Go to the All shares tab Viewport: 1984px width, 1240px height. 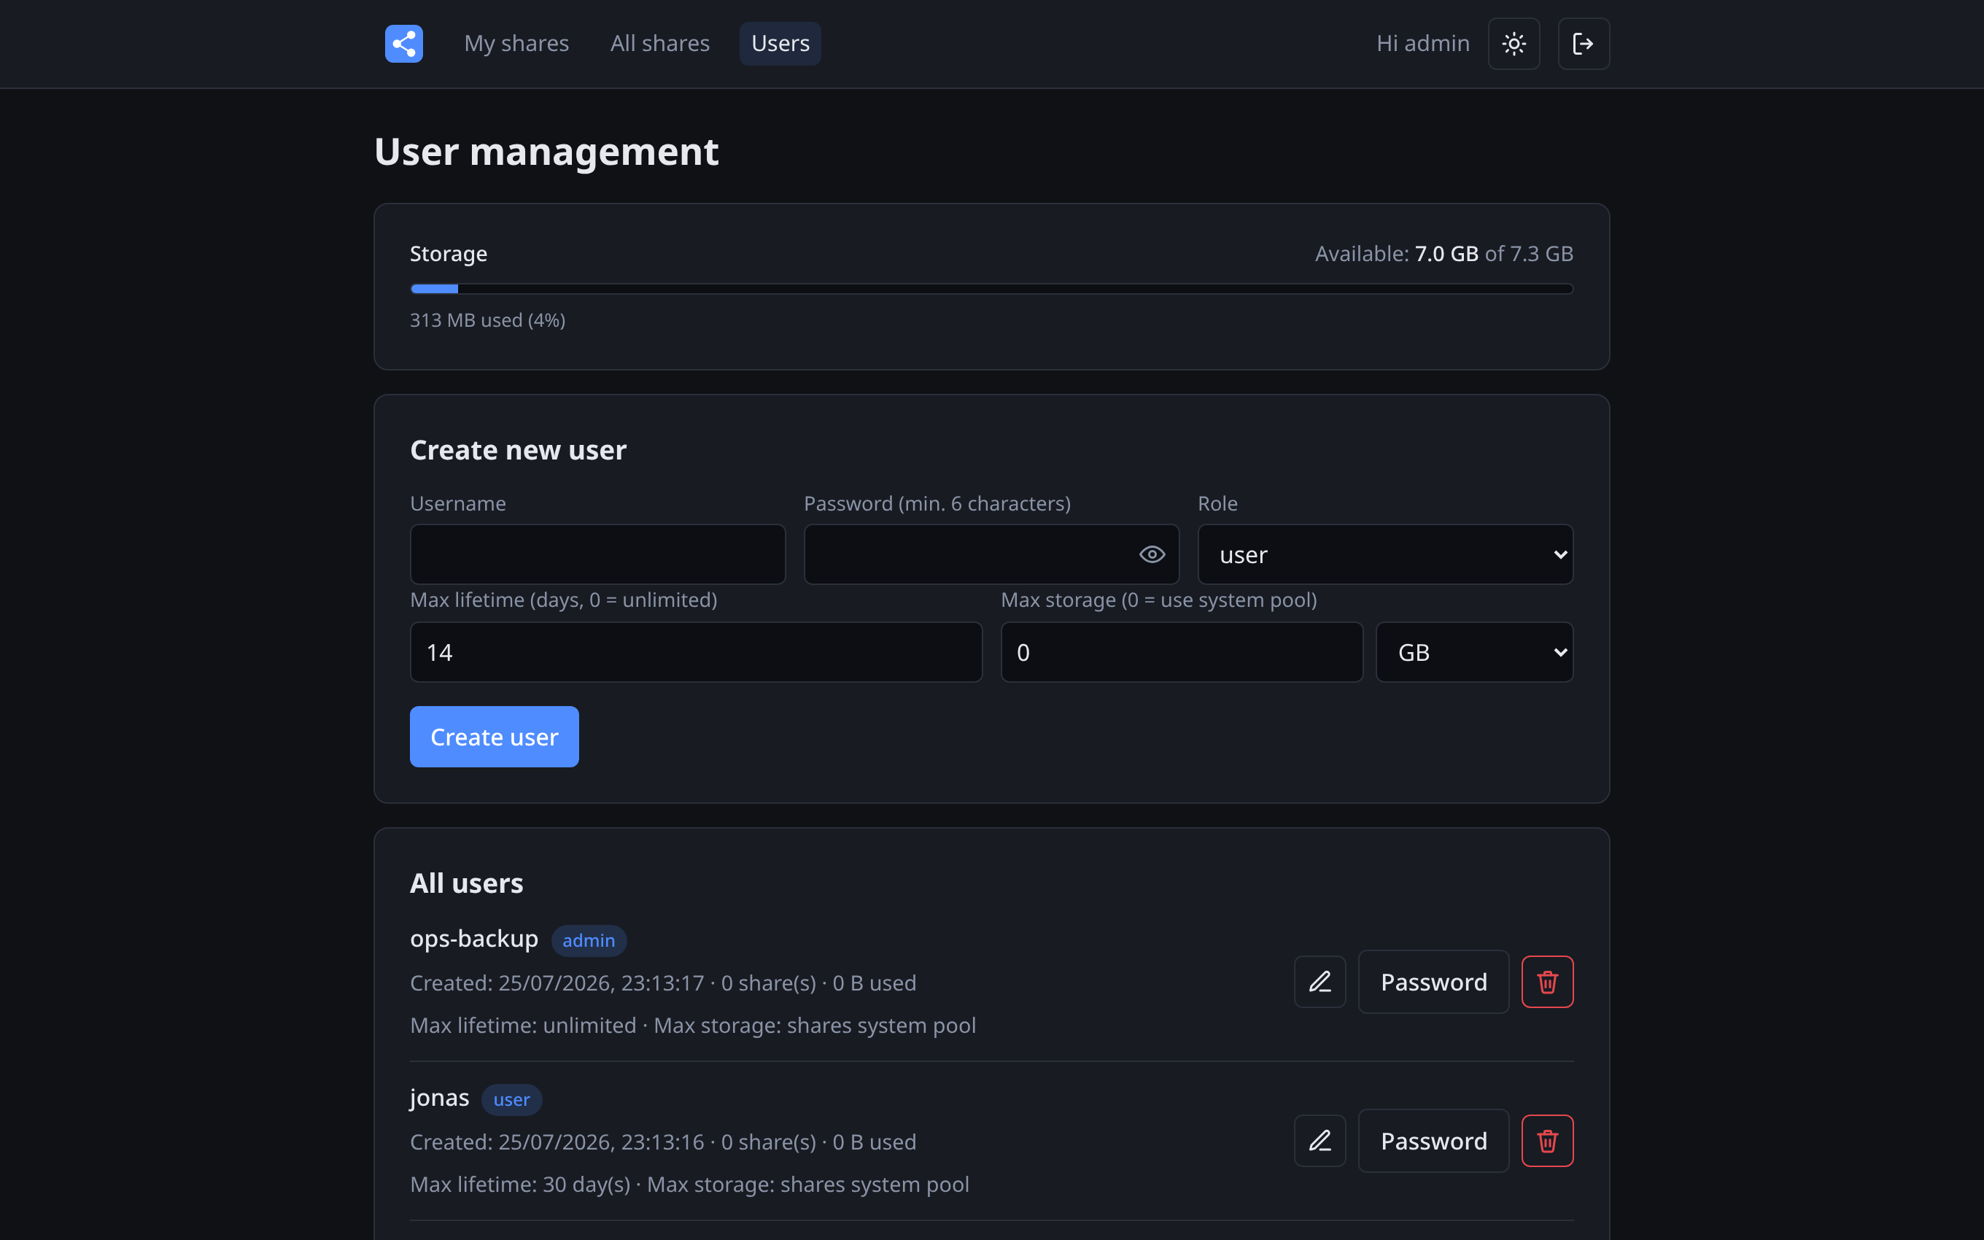coord(660,44)
